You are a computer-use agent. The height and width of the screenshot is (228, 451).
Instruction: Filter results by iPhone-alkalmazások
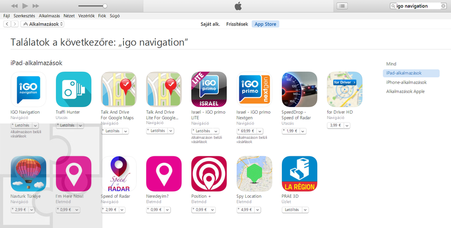406,82
